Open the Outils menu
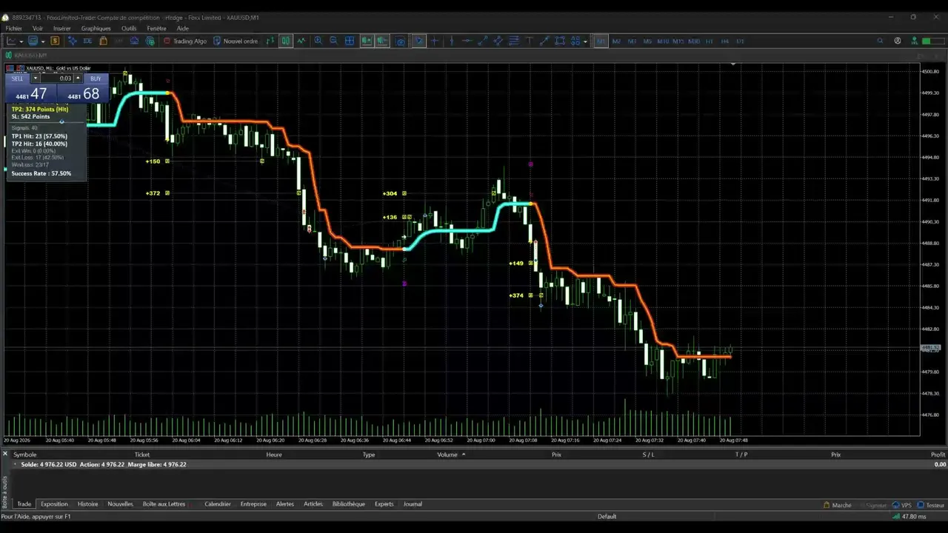The height and width of the screenshot is (533, 948). point(129,28)
